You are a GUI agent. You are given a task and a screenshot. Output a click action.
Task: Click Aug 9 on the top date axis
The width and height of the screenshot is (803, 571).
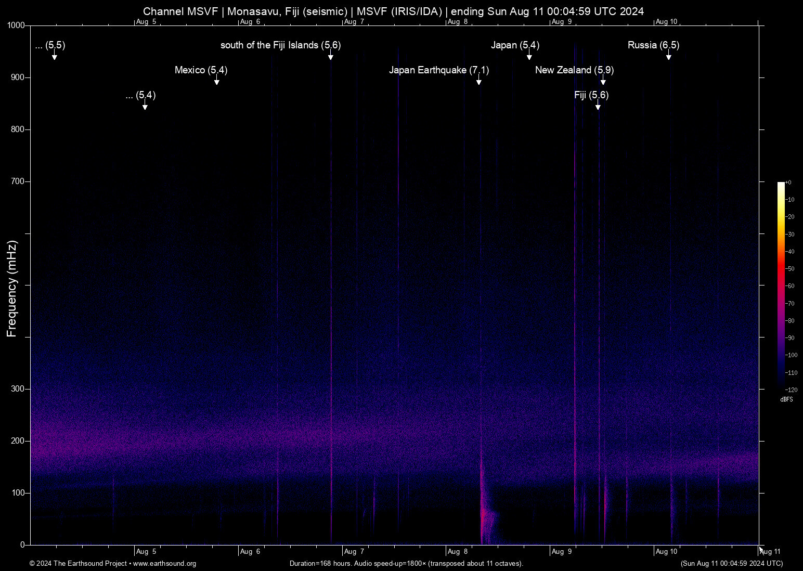tap(562, 22)
